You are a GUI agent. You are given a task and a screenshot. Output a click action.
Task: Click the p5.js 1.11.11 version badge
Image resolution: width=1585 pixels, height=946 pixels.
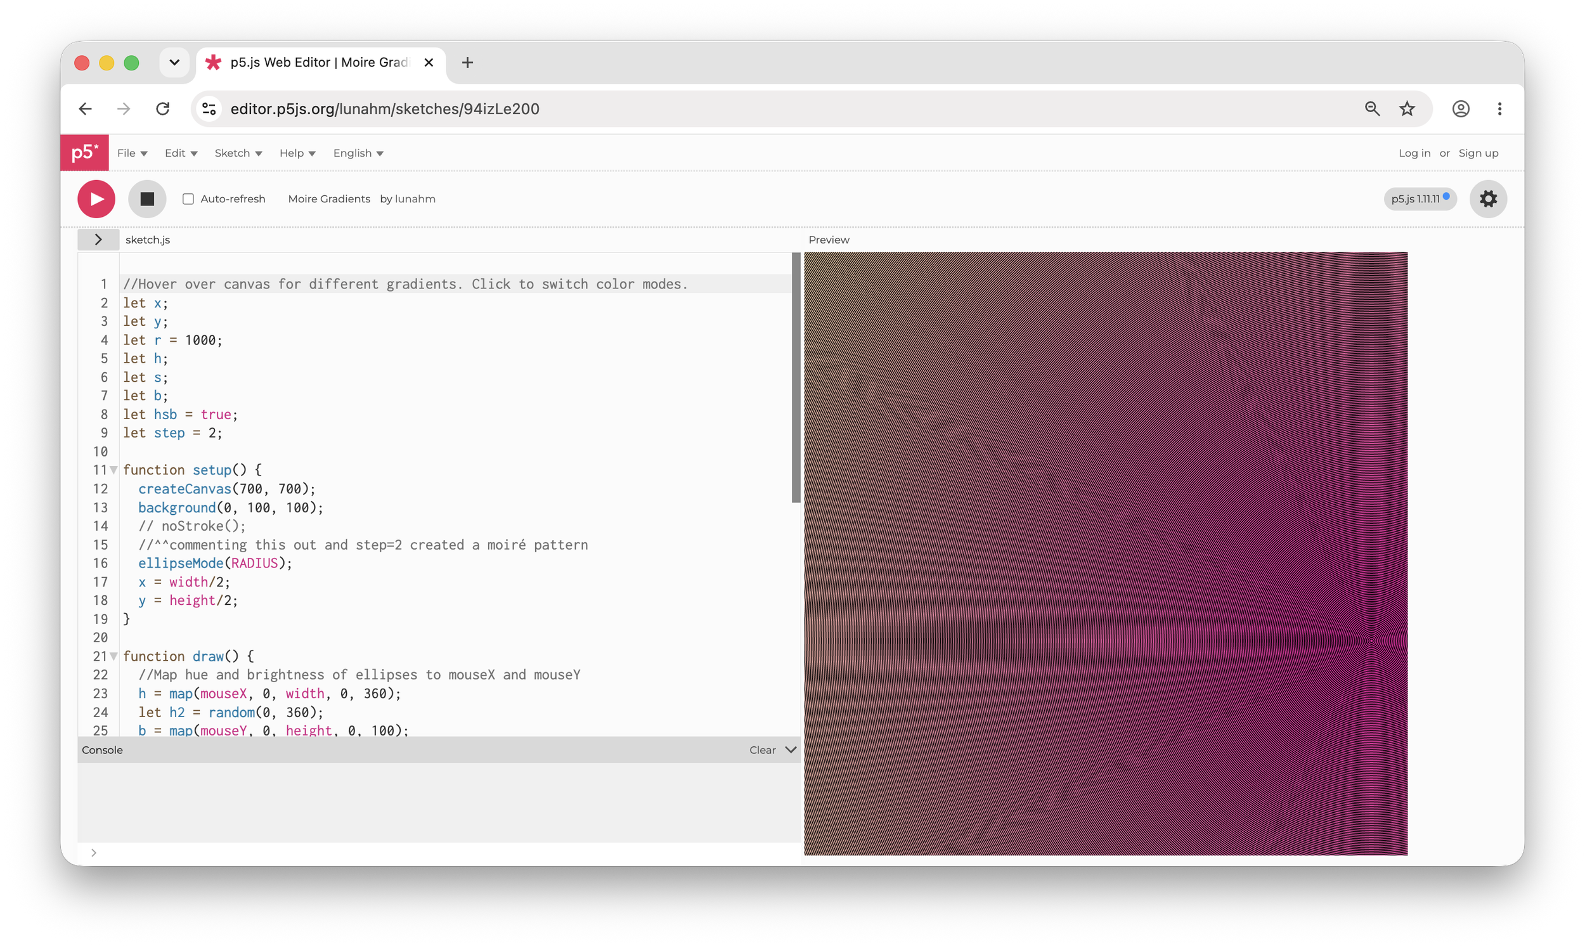pyautogui.click(x=1420, y=199)
